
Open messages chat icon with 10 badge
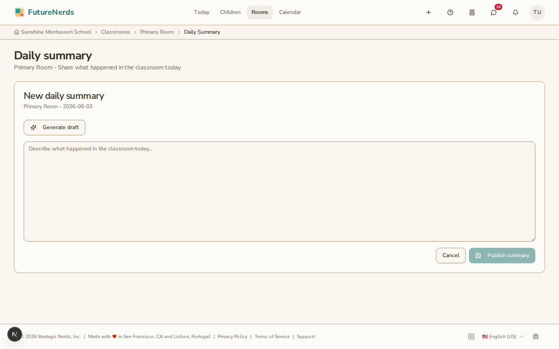coord(494,12)
